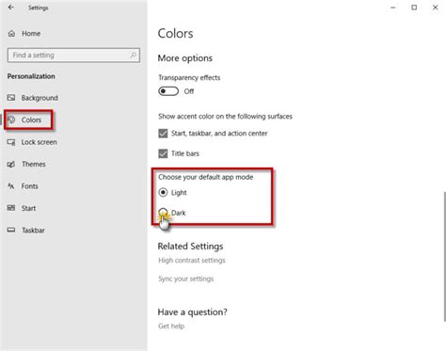Viewport: 446px width, 351px height.
Task: Select the Light app mode
Action: [163, 192]
